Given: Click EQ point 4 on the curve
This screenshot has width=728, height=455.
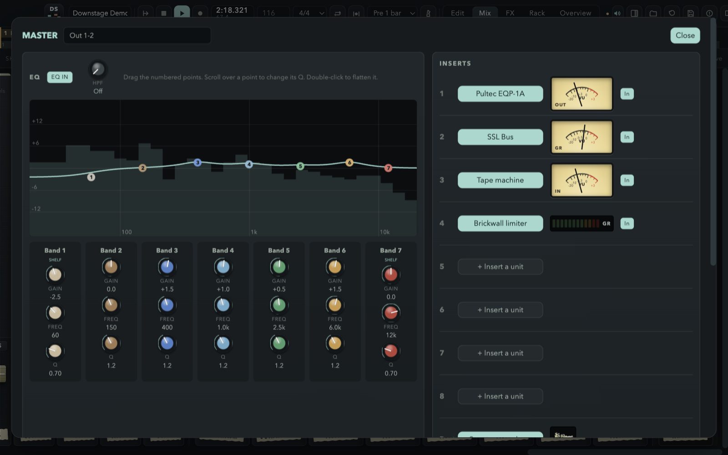Looking at the screenshot, I should click(249, 164).
